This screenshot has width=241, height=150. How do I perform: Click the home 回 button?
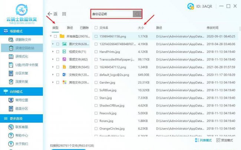(64, 14)
